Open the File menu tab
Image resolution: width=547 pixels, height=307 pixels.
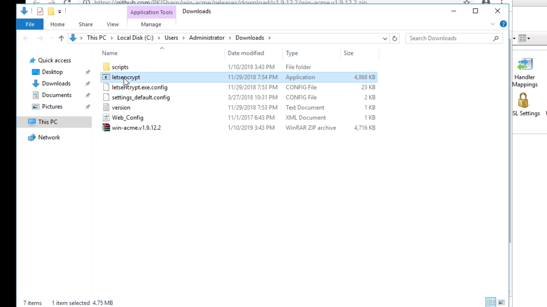pos(30,24)
